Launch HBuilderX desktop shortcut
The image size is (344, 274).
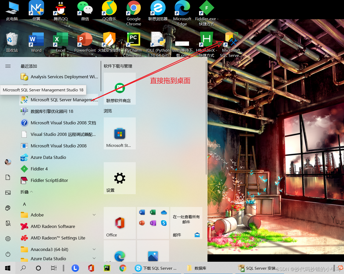tap(207, 45)
